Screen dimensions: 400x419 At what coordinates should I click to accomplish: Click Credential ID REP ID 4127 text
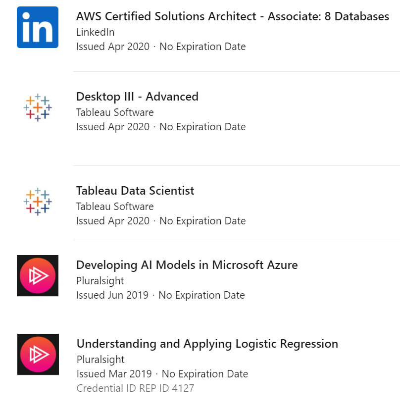point(135,388)
